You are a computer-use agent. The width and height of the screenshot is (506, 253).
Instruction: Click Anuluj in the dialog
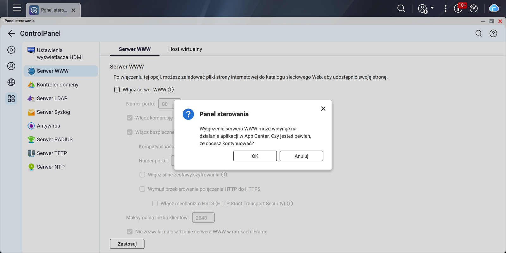click(301, 156)
